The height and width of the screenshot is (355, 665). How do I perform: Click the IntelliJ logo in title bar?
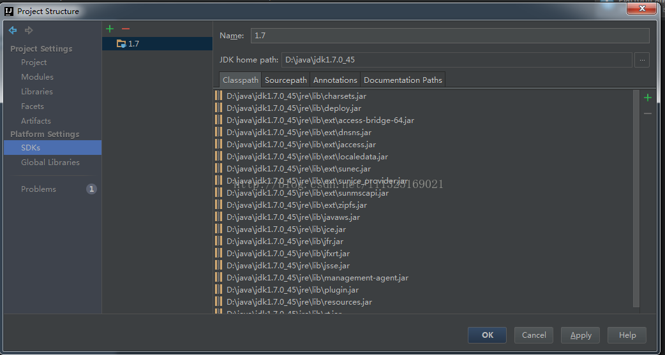(9, 11)
